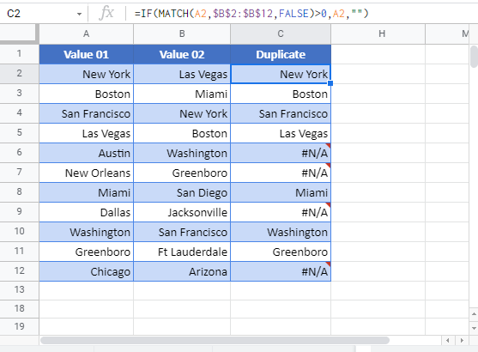
Task: Select cell A2 with New York
Action: pos(87,74)
